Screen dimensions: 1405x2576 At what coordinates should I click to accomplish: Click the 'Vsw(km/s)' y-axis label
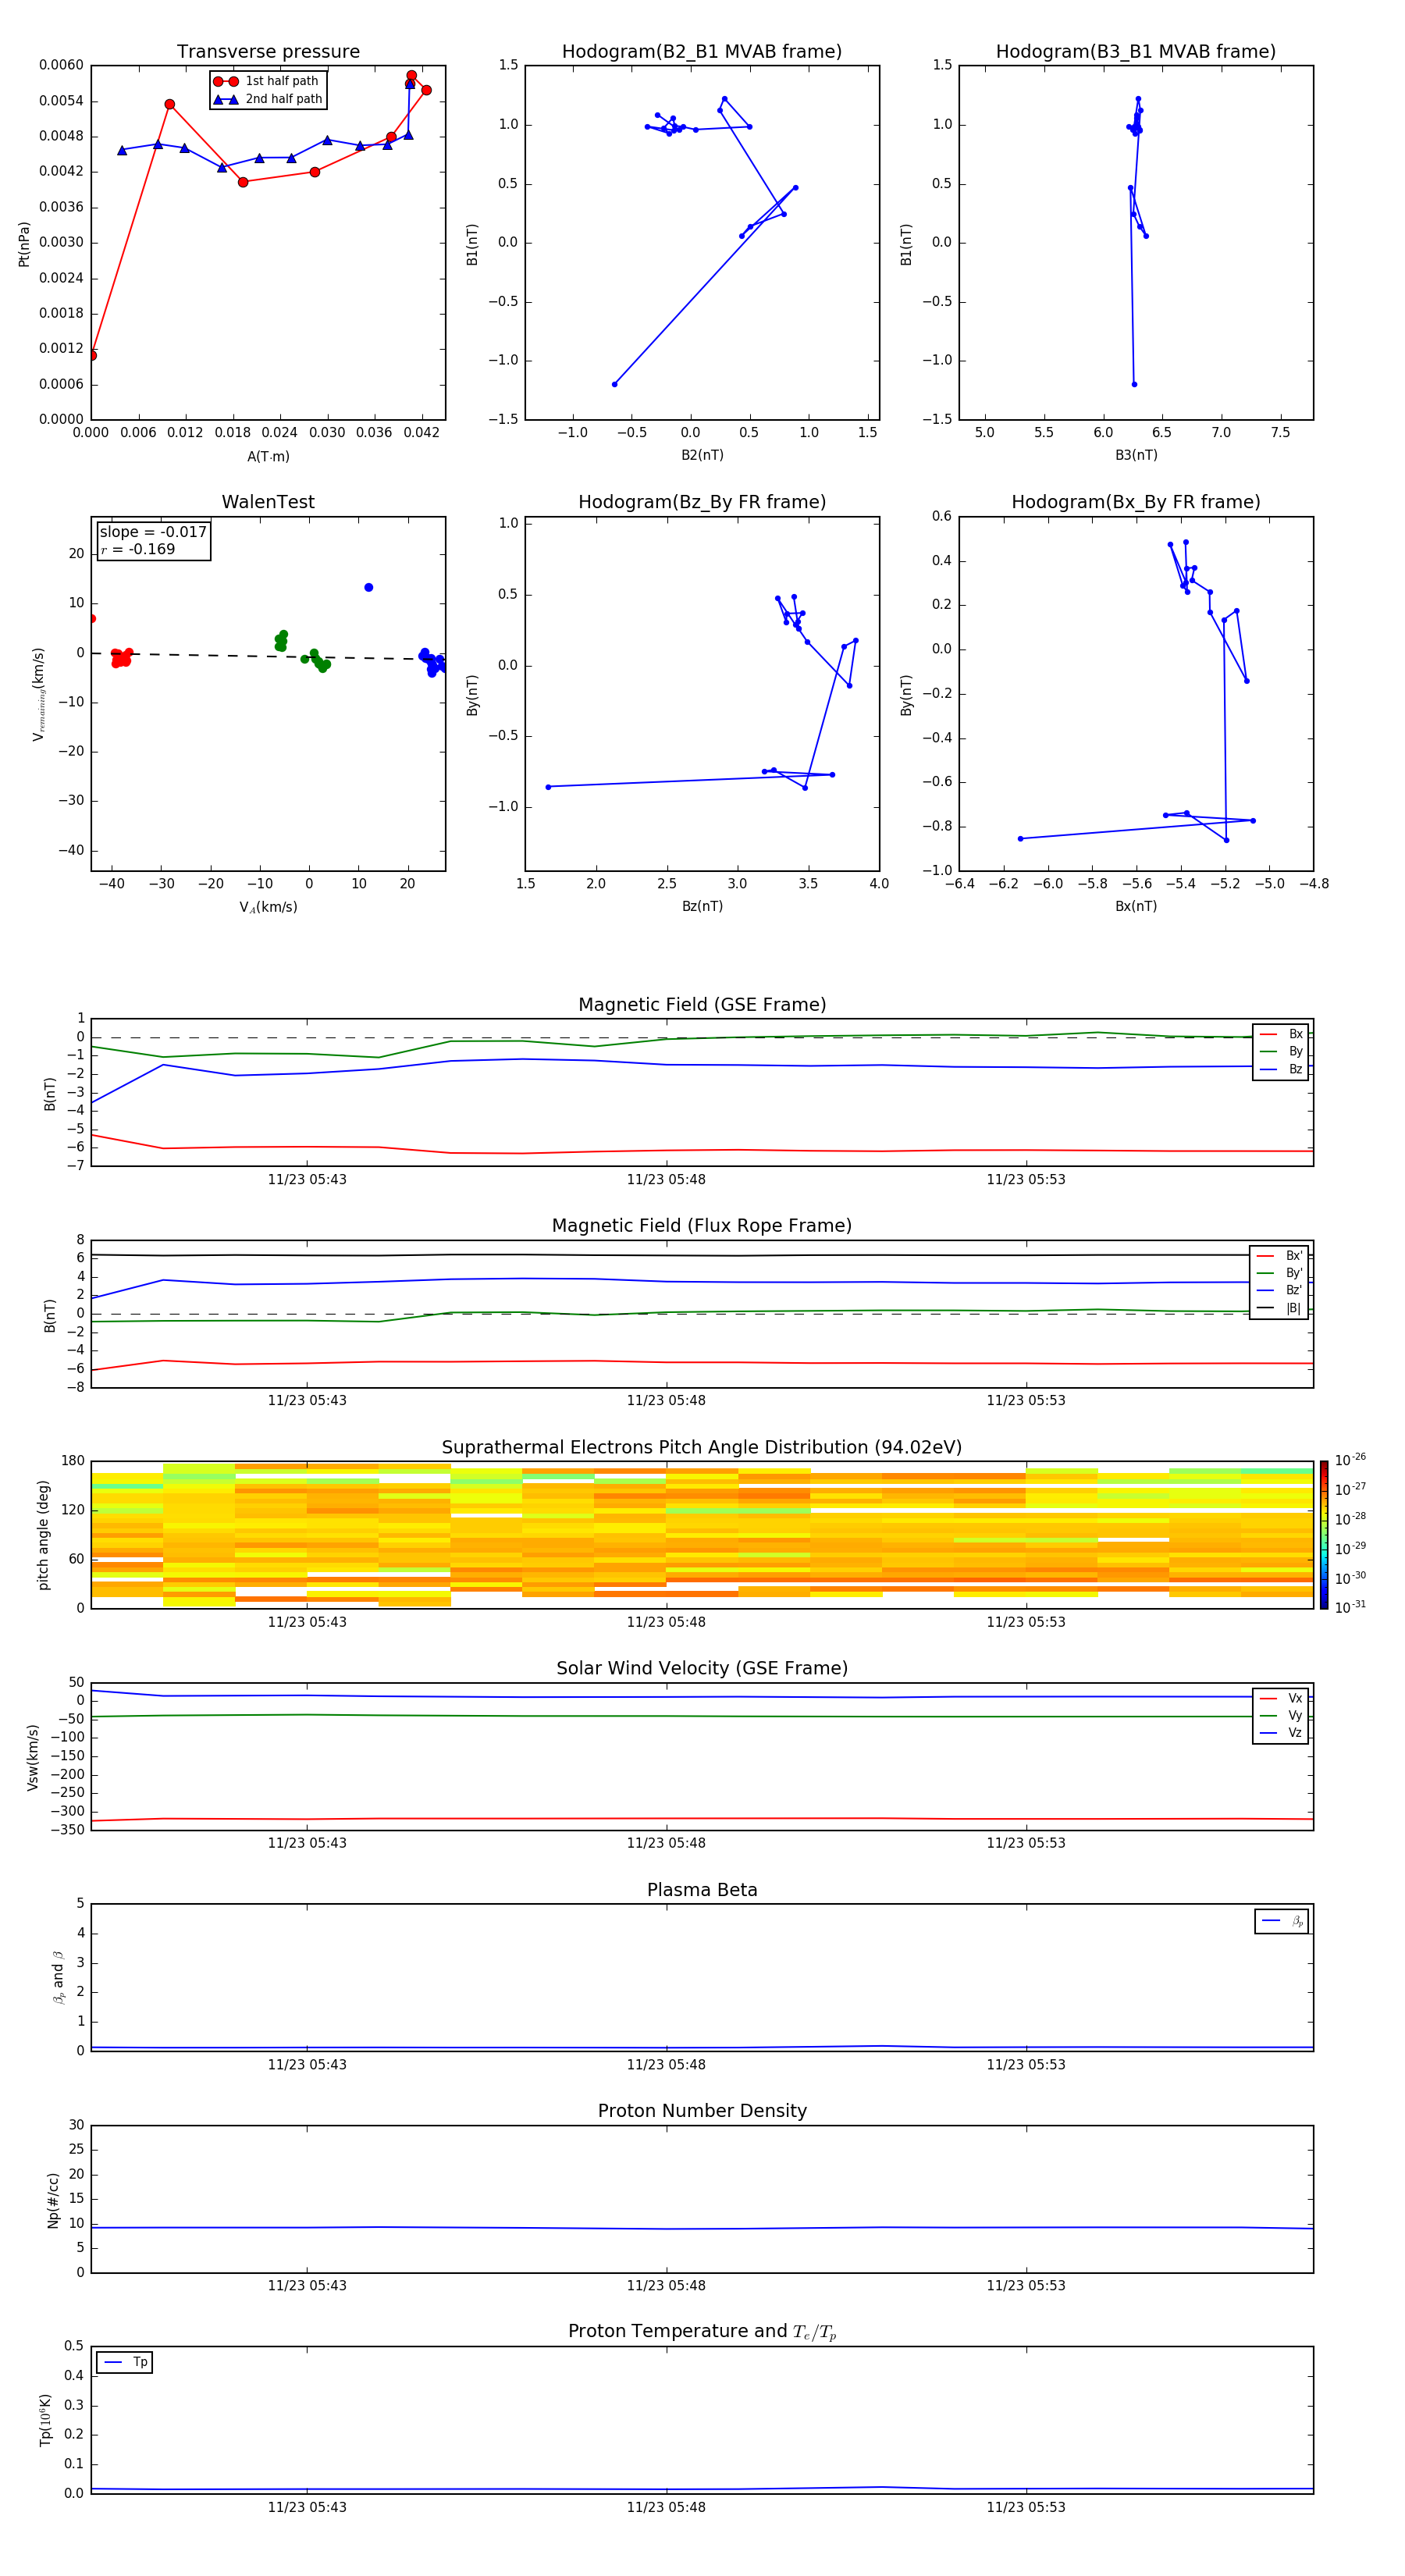pos(33,1757)
